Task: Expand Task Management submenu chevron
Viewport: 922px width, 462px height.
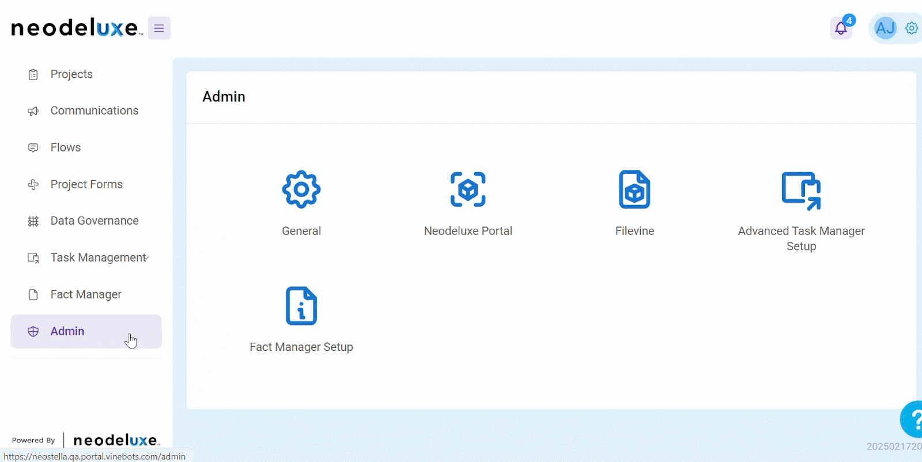Action: click(x=147, y=257)
